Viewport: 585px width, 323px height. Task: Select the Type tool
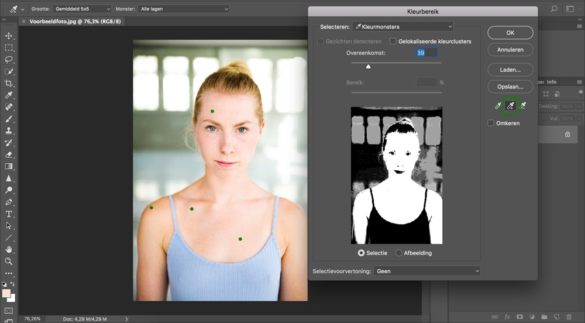tap(9, 214)
